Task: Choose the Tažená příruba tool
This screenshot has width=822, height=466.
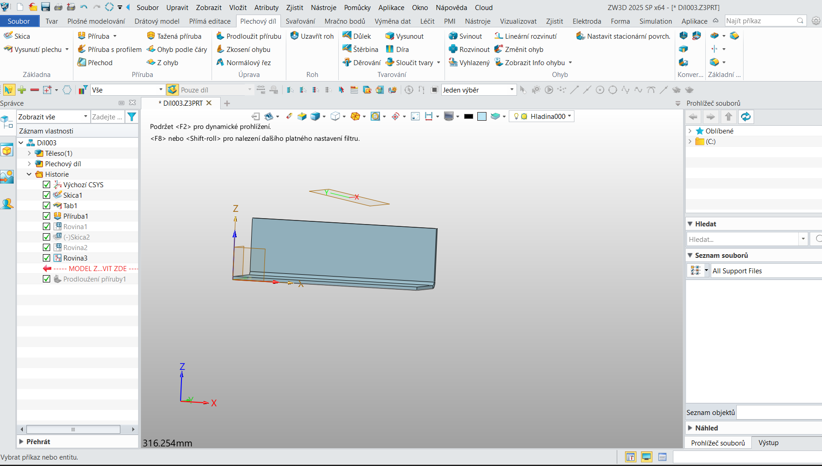Action: click(x=174, y=36)
